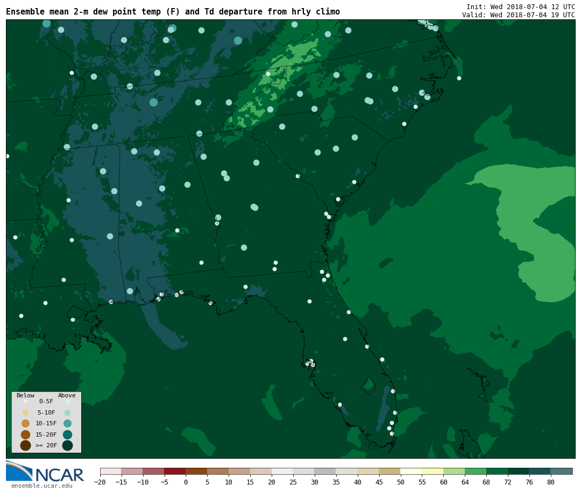Click the Above 10-15F legend circle
Screen dimensions: 581x492
67,423
